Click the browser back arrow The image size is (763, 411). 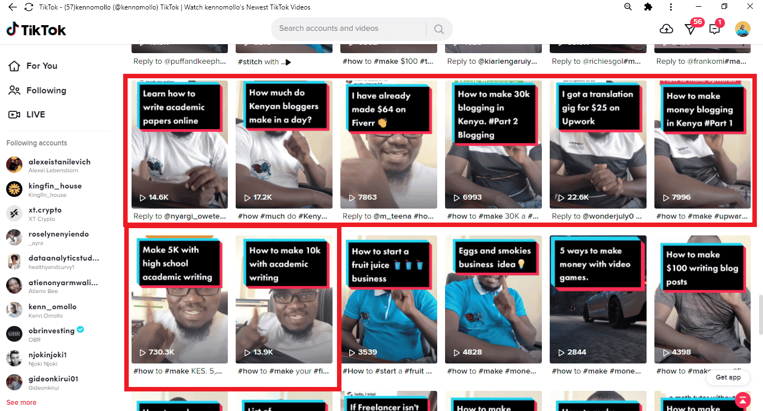[x=13, y=7]
